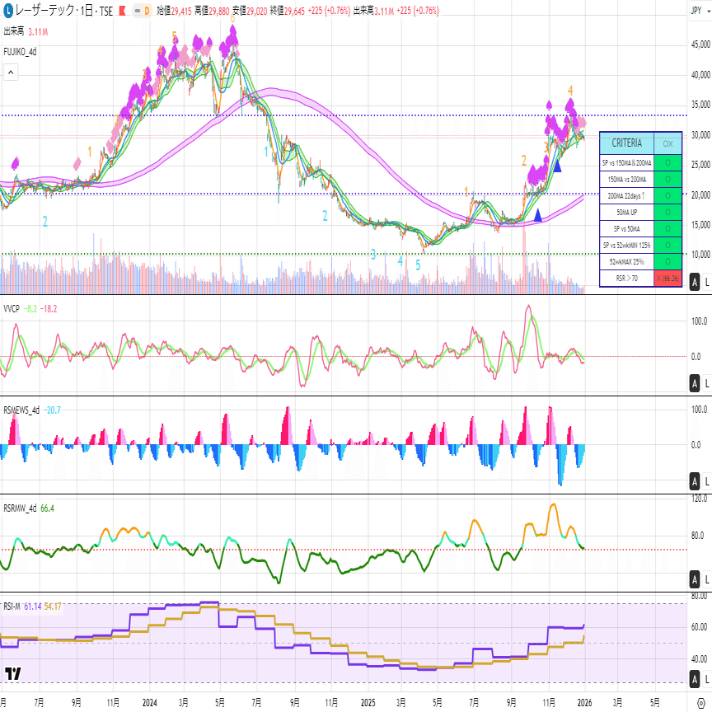712x712 pixels.
Task: Click the SP vs 150MA&200MA criteria row
Action: coord(640,162)
